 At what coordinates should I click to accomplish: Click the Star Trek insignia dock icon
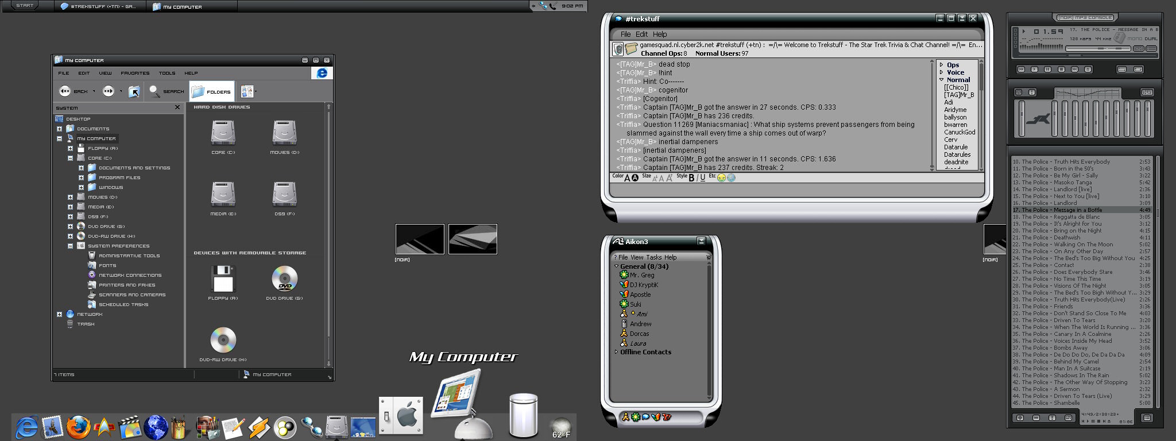105,427
